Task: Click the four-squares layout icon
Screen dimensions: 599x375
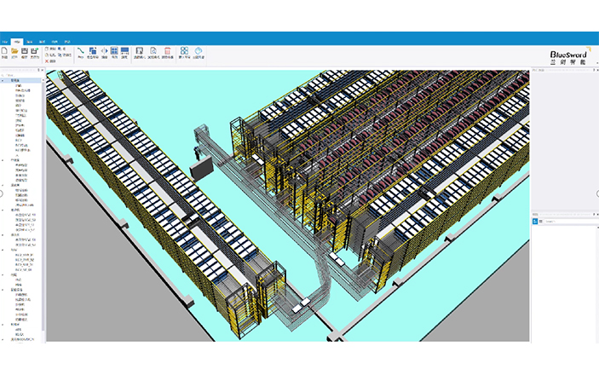Action: [x=183, y=52]
